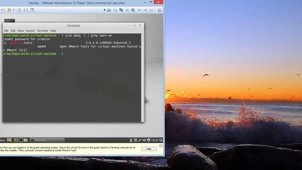Open the Edit menu in Terminal
The width and height of the screenshot is (302, 170).
point(13,31)
